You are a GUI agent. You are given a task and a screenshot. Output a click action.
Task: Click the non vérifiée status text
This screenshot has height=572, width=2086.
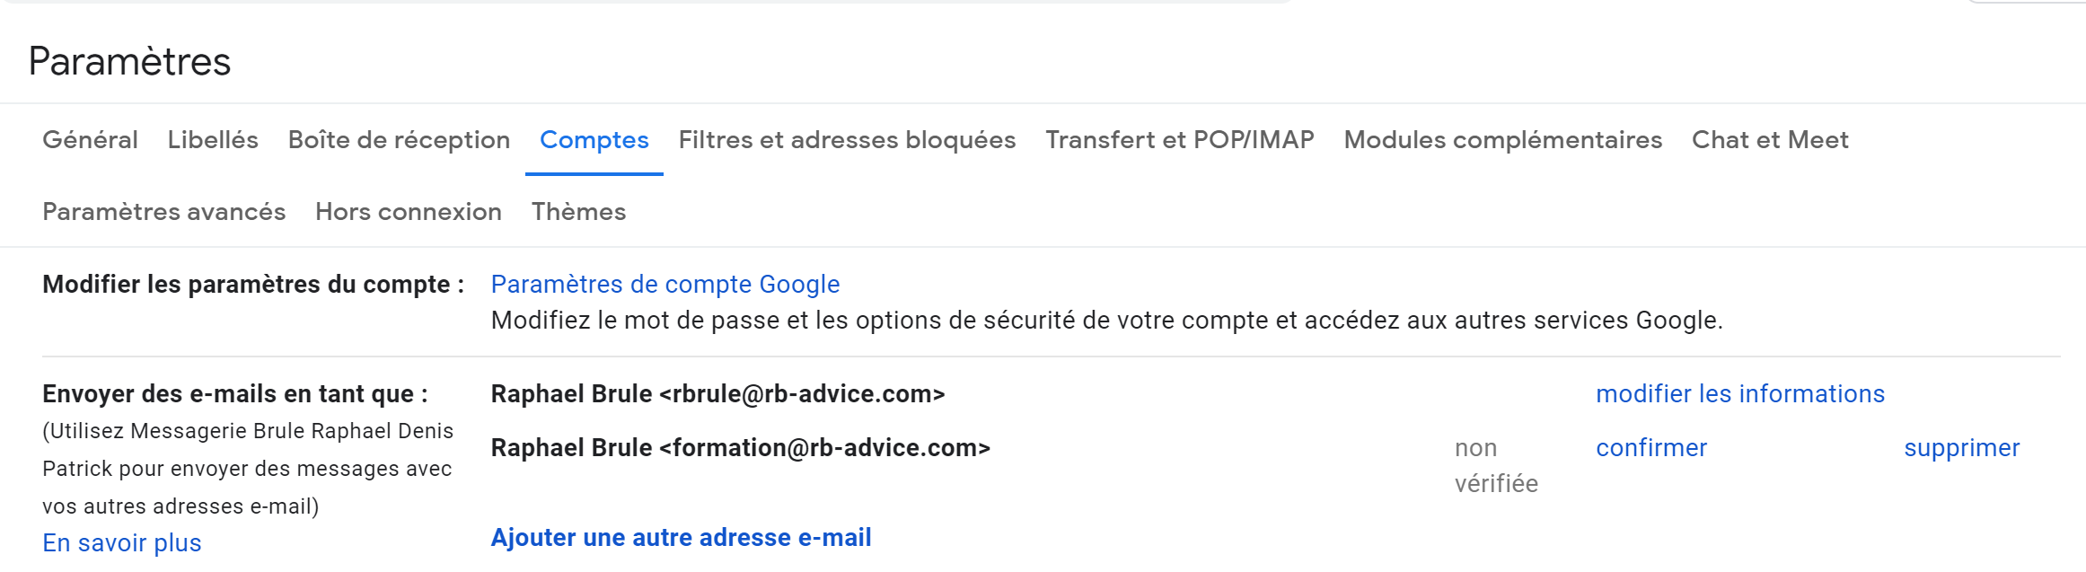pyautogui.click(x=1495, y=465)
